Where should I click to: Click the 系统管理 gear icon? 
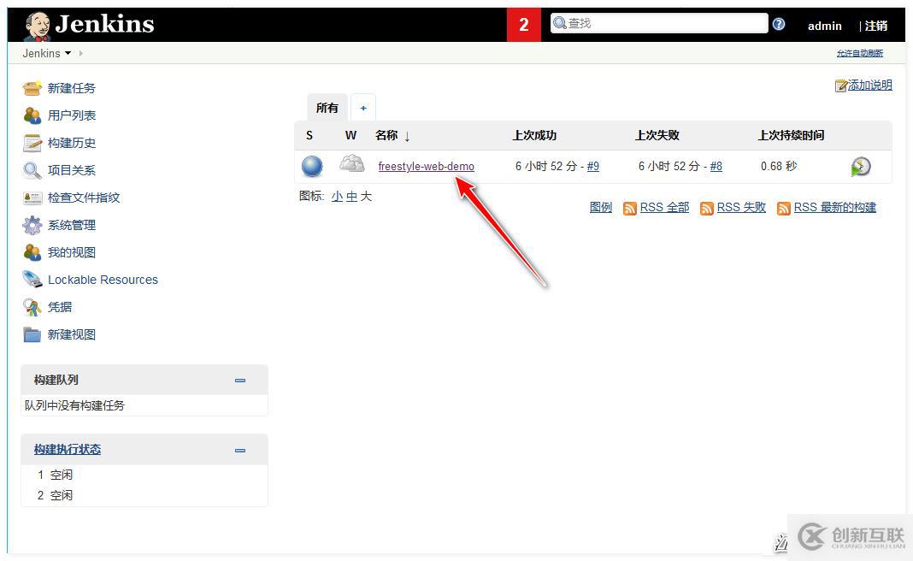pyautogui.click(x=32, y=225)
